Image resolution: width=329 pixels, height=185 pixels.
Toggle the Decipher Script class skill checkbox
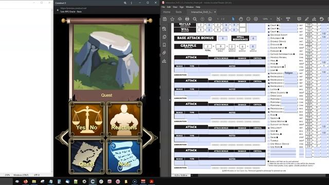(269, 35)
